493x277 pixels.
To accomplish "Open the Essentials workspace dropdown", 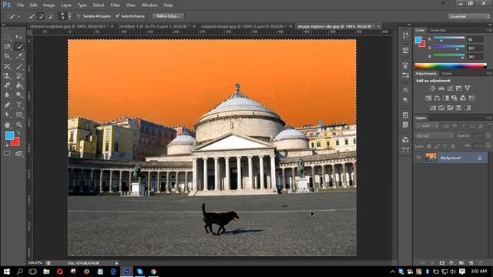I will coord(469,16).
